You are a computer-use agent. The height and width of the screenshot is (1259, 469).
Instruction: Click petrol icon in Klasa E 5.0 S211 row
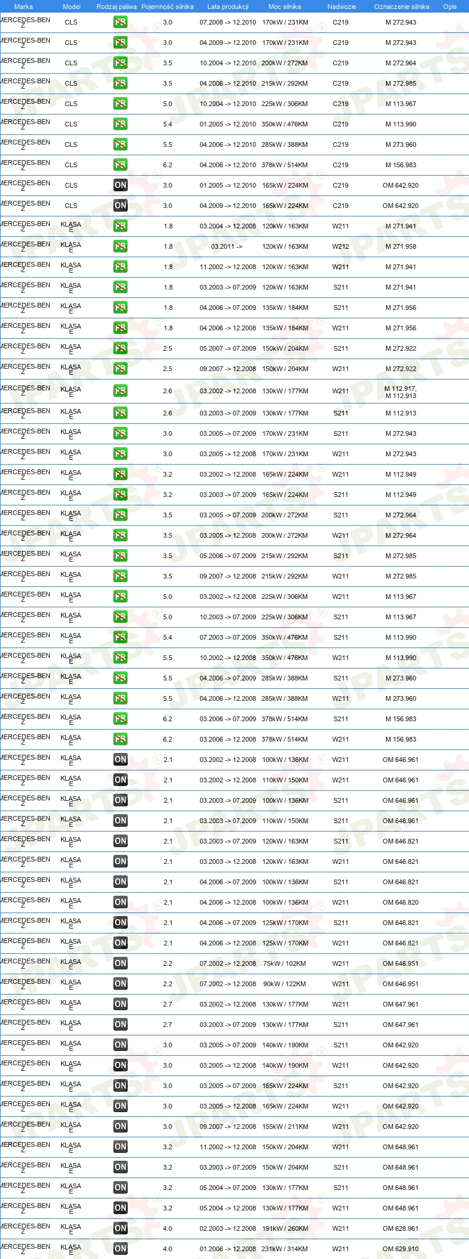[x=121, y=617]
